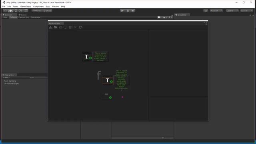Select the Add node in graph
256x144 pixels.
(106, 96)
